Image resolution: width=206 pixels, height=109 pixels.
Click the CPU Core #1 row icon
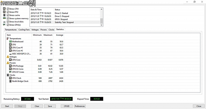coord(10,47)
